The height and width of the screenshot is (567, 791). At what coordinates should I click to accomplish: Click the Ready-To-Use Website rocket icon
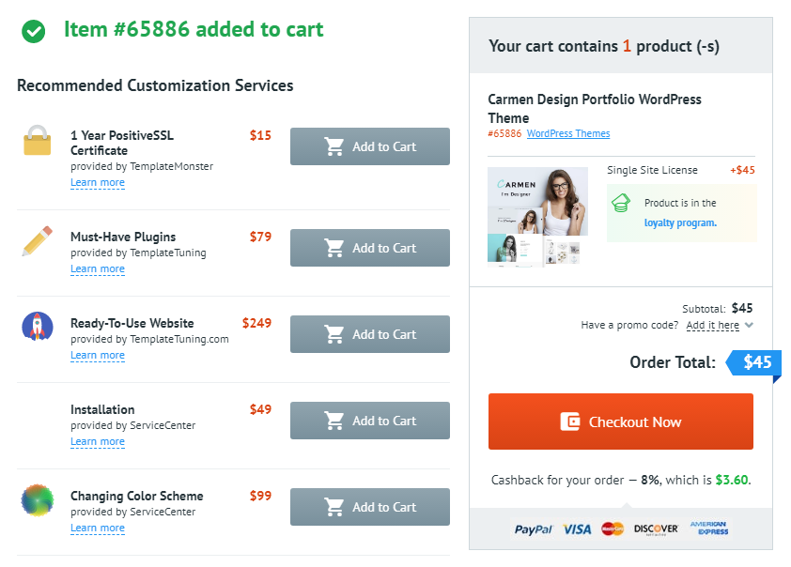38,327
